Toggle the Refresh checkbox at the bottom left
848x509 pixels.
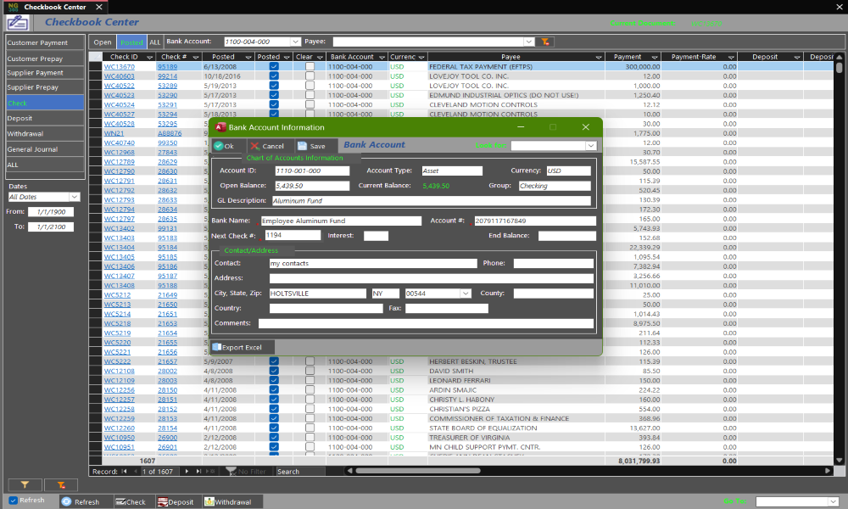(x=13, y=501)
